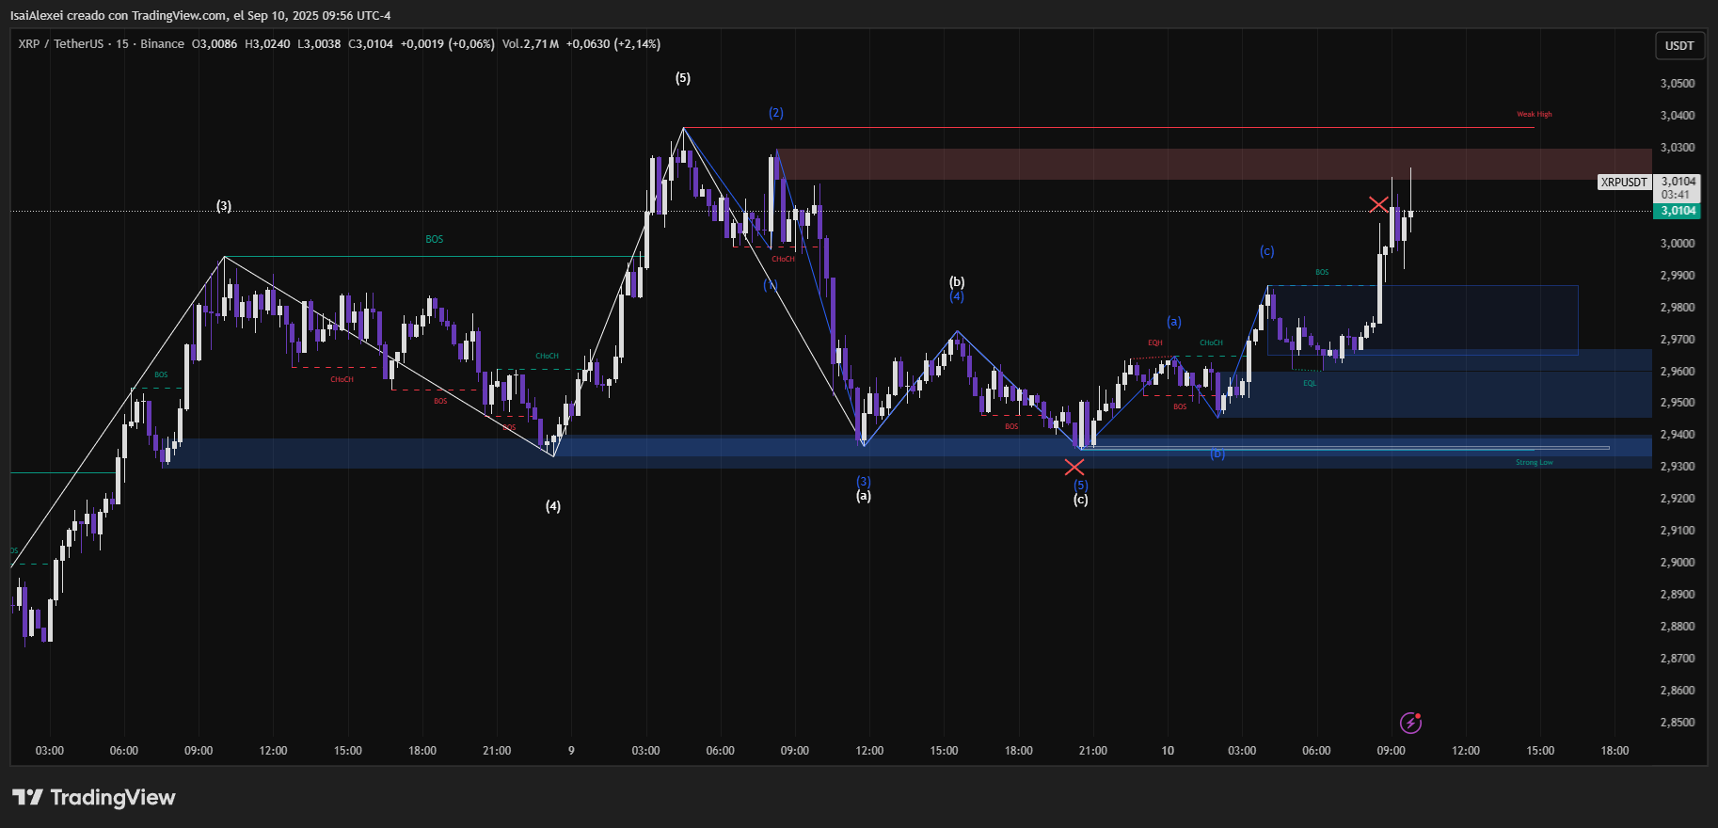The image size is (1718, 828).
Task: Select the blue (2) wave label
Action: click(775, 113)
